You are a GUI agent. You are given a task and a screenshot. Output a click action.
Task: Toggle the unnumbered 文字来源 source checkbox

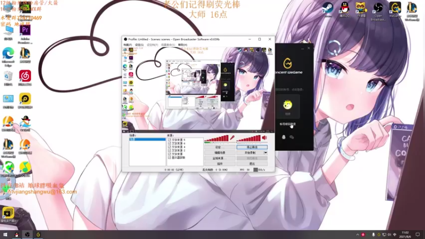(x=169, y=154)
